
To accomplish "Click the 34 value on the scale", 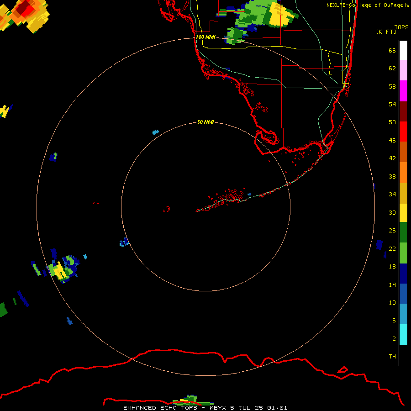I will tap(392, 194).
